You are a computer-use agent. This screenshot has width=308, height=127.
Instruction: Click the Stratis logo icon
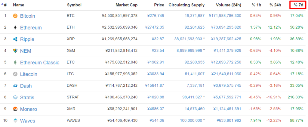pos(15,97)
